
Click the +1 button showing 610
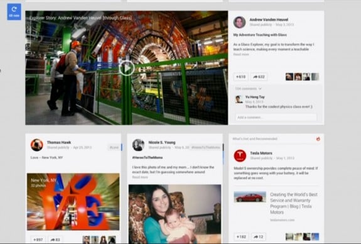[x=241, y=77]
